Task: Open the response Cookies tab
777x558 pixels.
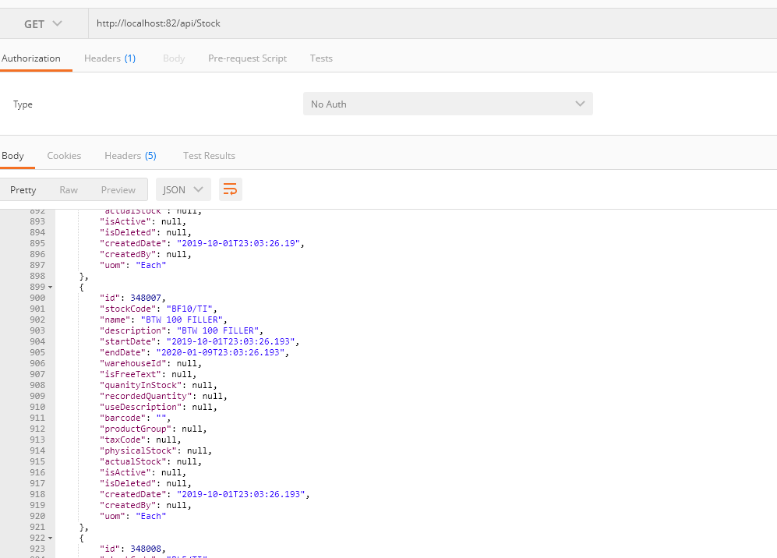Action: 64,156
